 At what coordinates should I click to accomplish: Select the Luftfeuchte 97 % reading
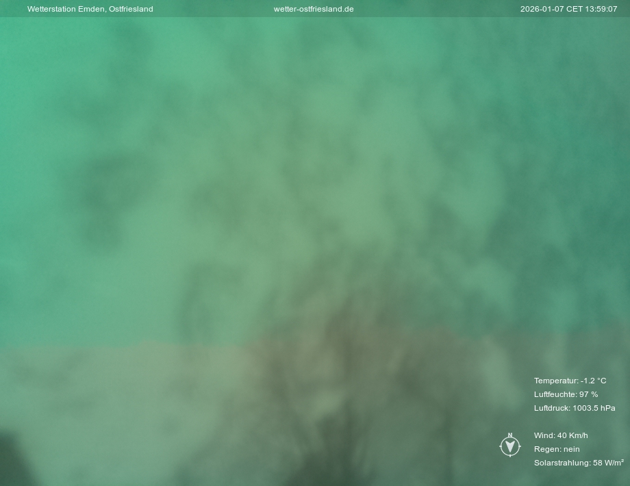[566, 394]
